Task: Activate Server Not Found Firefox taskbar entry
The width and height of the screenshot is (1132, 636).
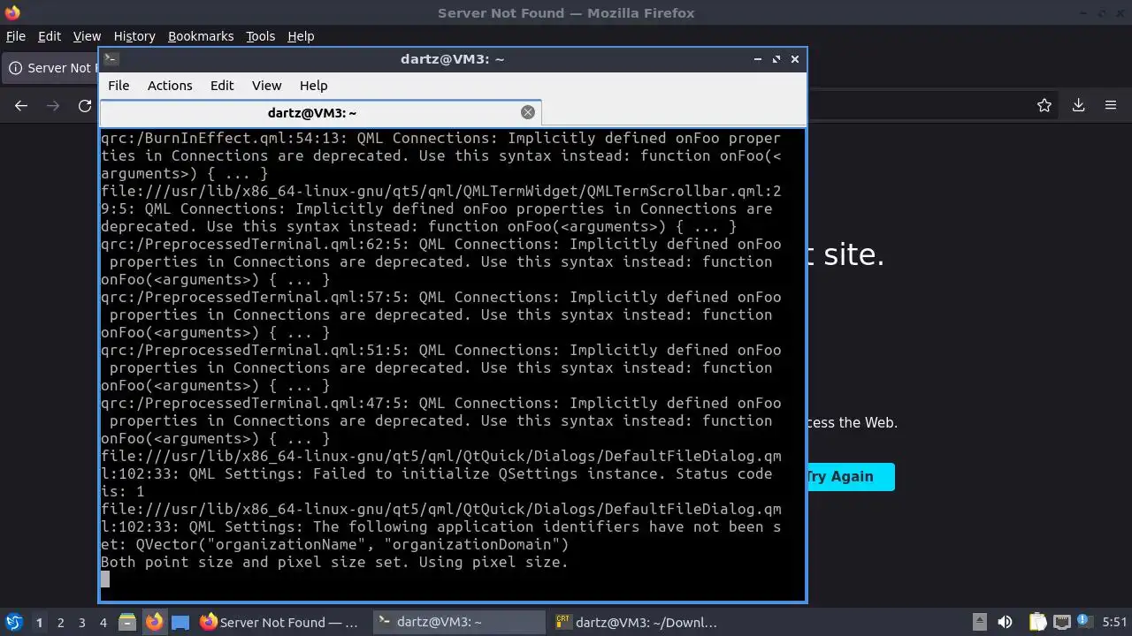Action: [x=281, y=622]
